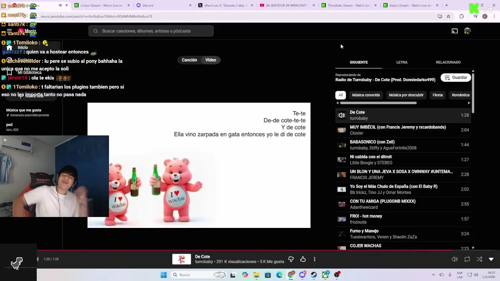Open the Xbox app from taskbar
The height and width of the screenshot is (281, 500).
pos(325,275)
